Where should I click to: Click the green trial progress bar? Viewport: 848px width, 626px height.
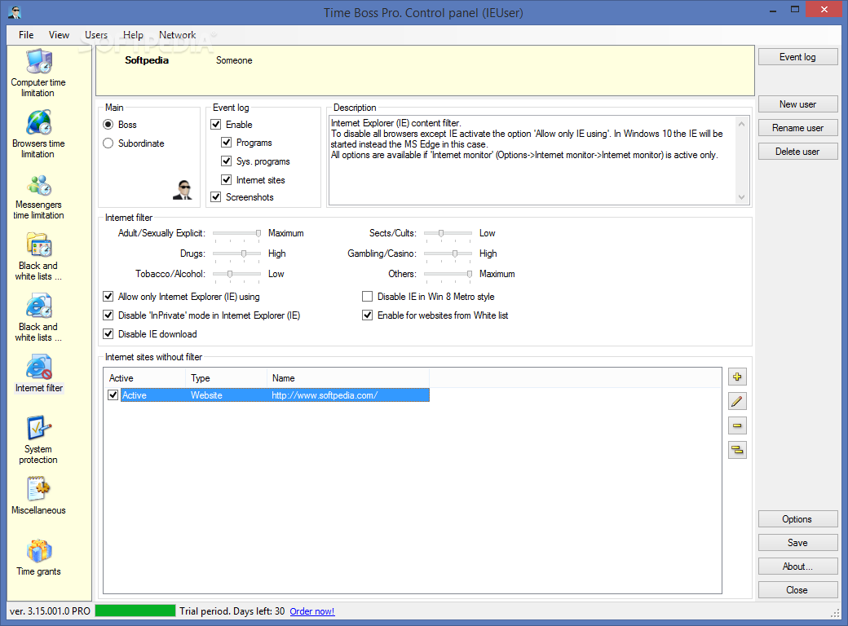(135, 611)
